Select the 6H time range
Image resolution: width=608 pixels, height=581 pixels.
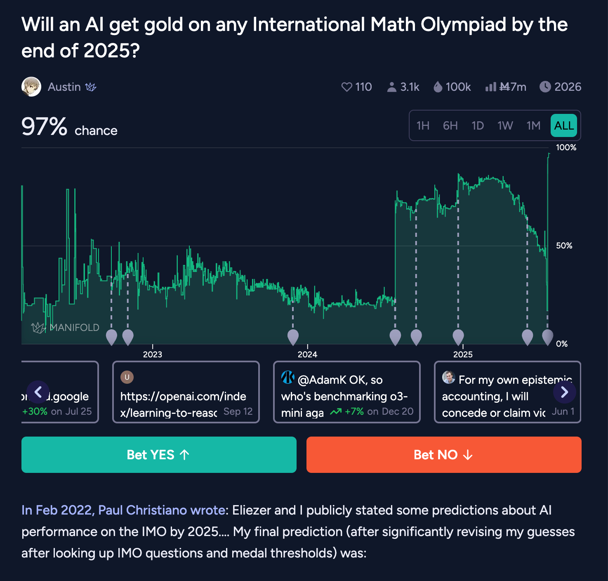coord(450,125)
